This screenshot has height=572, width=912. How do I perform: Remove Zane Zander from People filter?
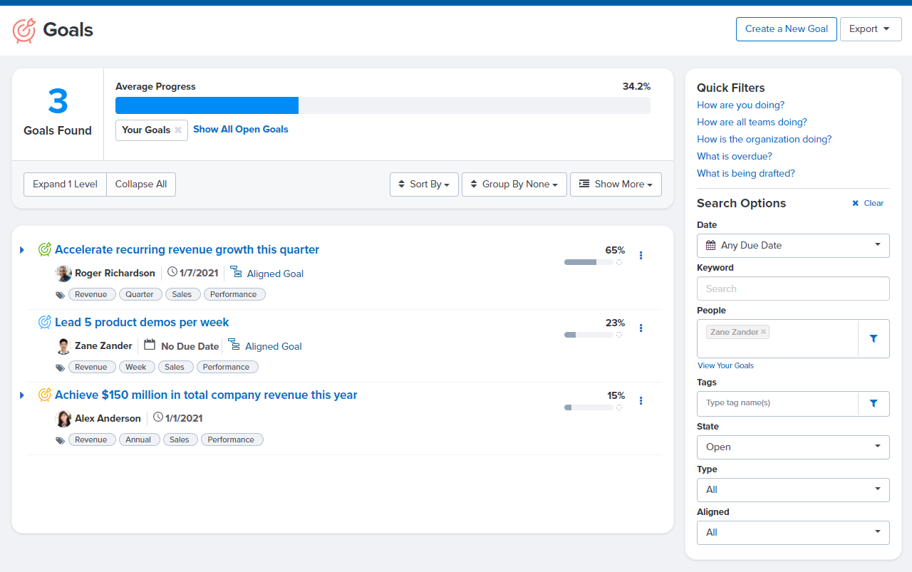click(763, 332)
